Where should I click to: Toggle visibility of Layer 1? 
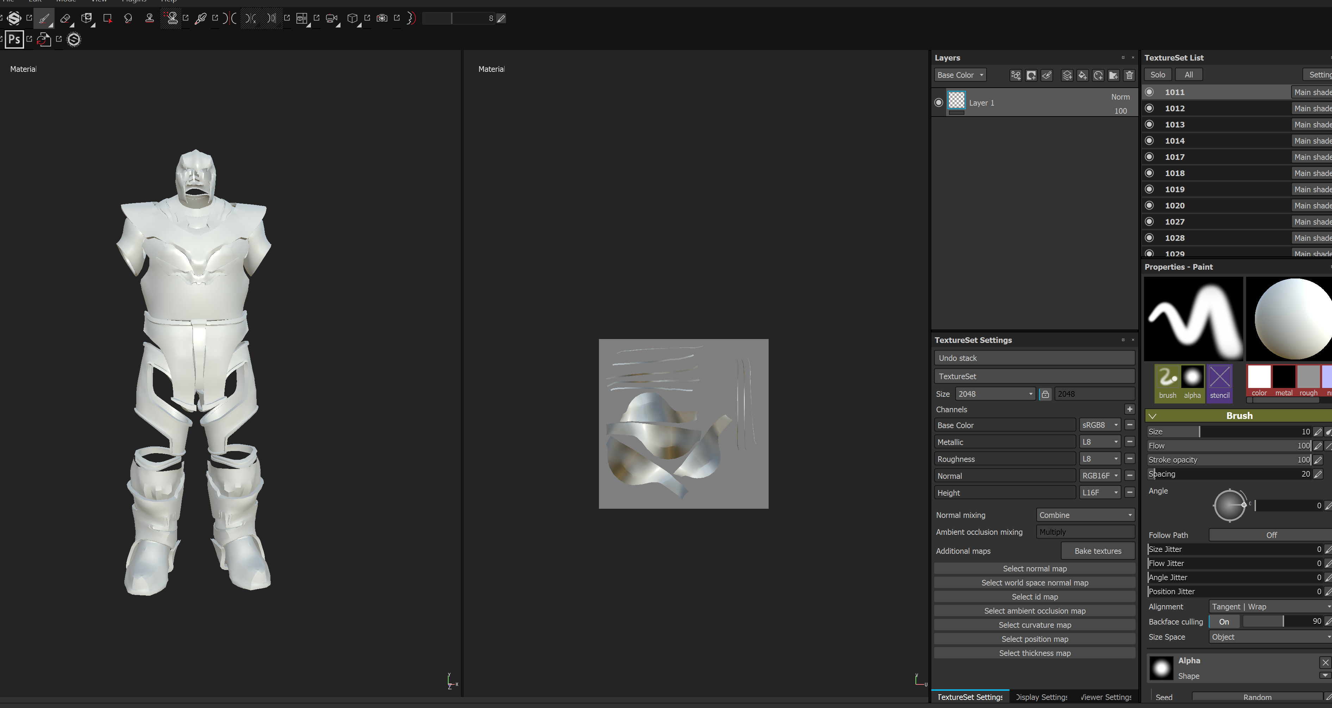[x=938, y=102]
